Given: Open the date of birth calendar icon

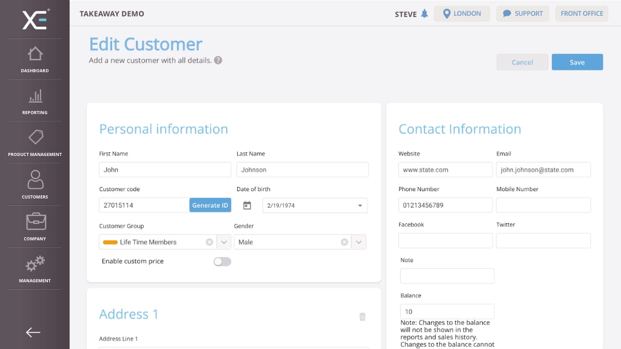Looking at the screenshot, I should point(247,206).
